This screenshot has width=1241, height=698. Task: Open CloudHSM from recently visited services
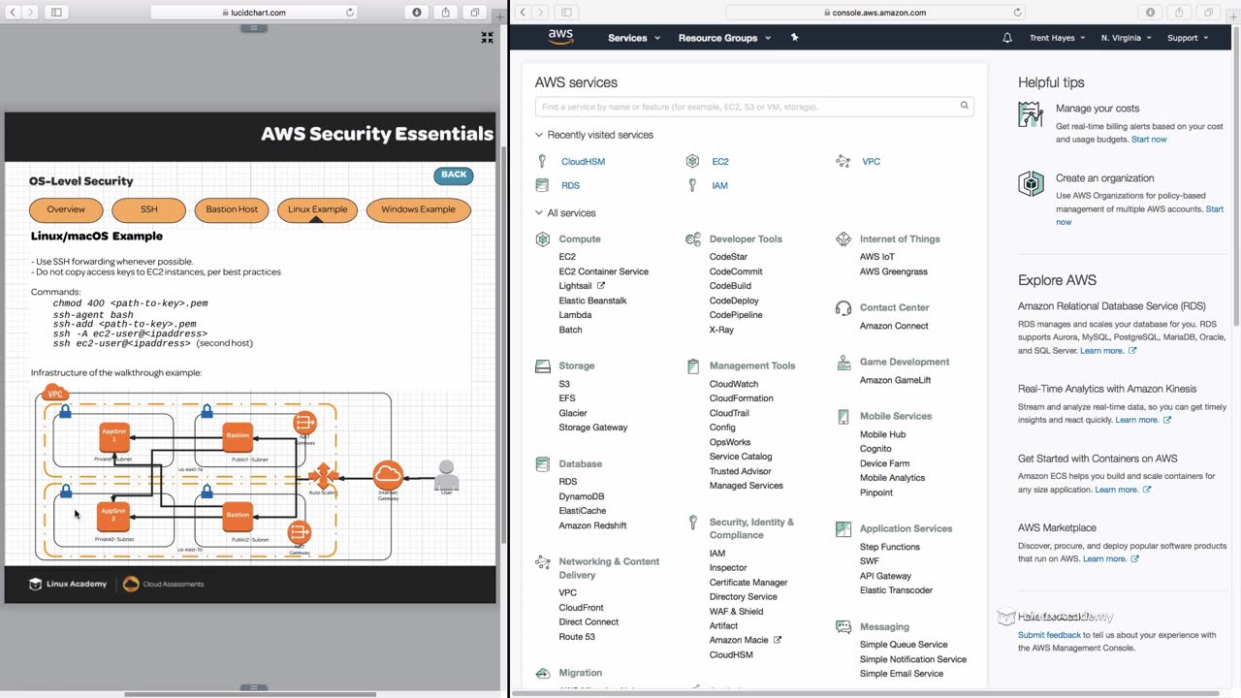coord(583,162)
